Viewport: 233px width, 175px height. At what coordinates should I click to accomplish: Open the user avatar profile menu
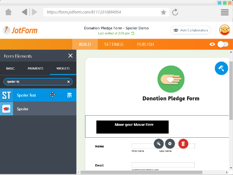[x=225, y=30]
